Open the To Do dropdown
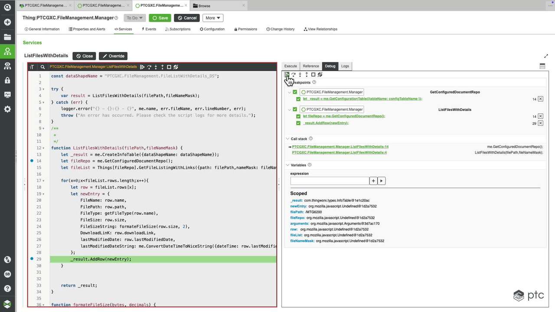The width and height of the screenshot is (555, 312). click(135, 18)
